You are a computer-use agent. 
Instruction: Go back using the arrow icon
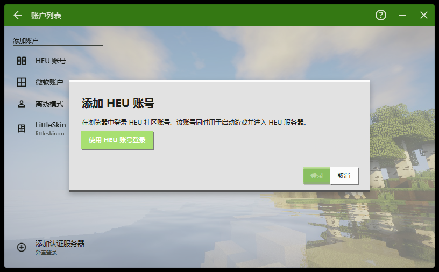pos(18,15)
